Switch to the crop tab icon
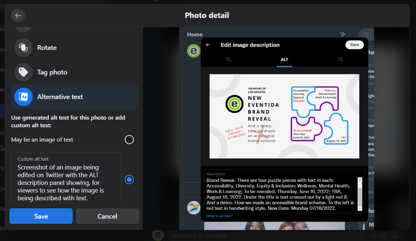416x241 pixels. 229,59
